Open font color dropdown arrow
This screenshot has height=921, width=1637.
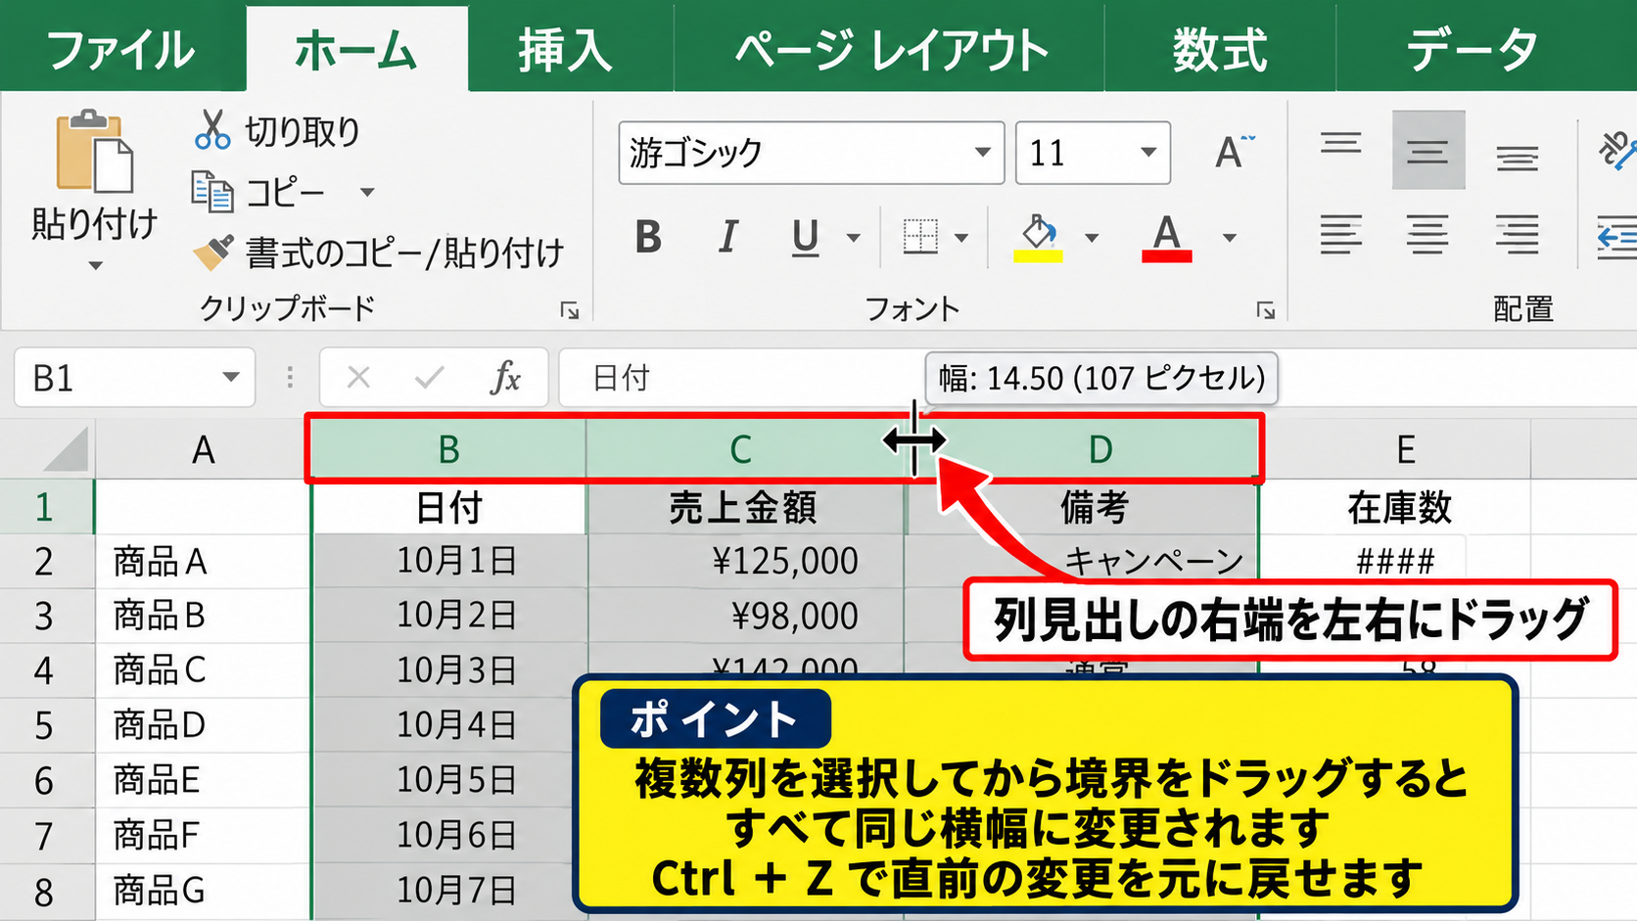[1229, 237]
